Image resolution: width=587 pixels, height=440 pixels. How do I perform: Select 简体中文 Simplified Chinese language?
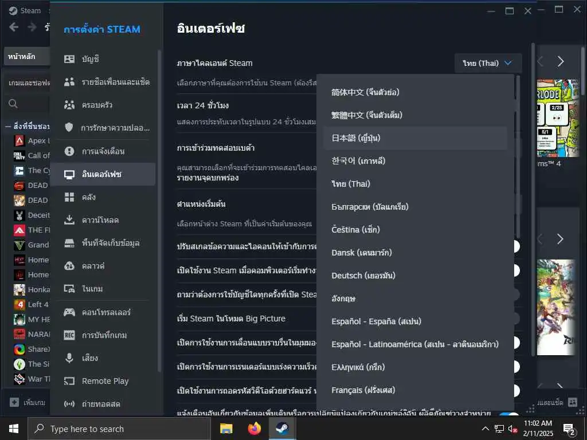coord(415,92)
